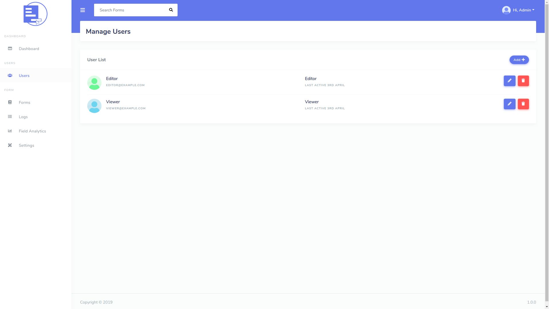Viewport: 549px width, 309px height.
Task: Select Users in the sidebar
Action: tap(24, 76)
